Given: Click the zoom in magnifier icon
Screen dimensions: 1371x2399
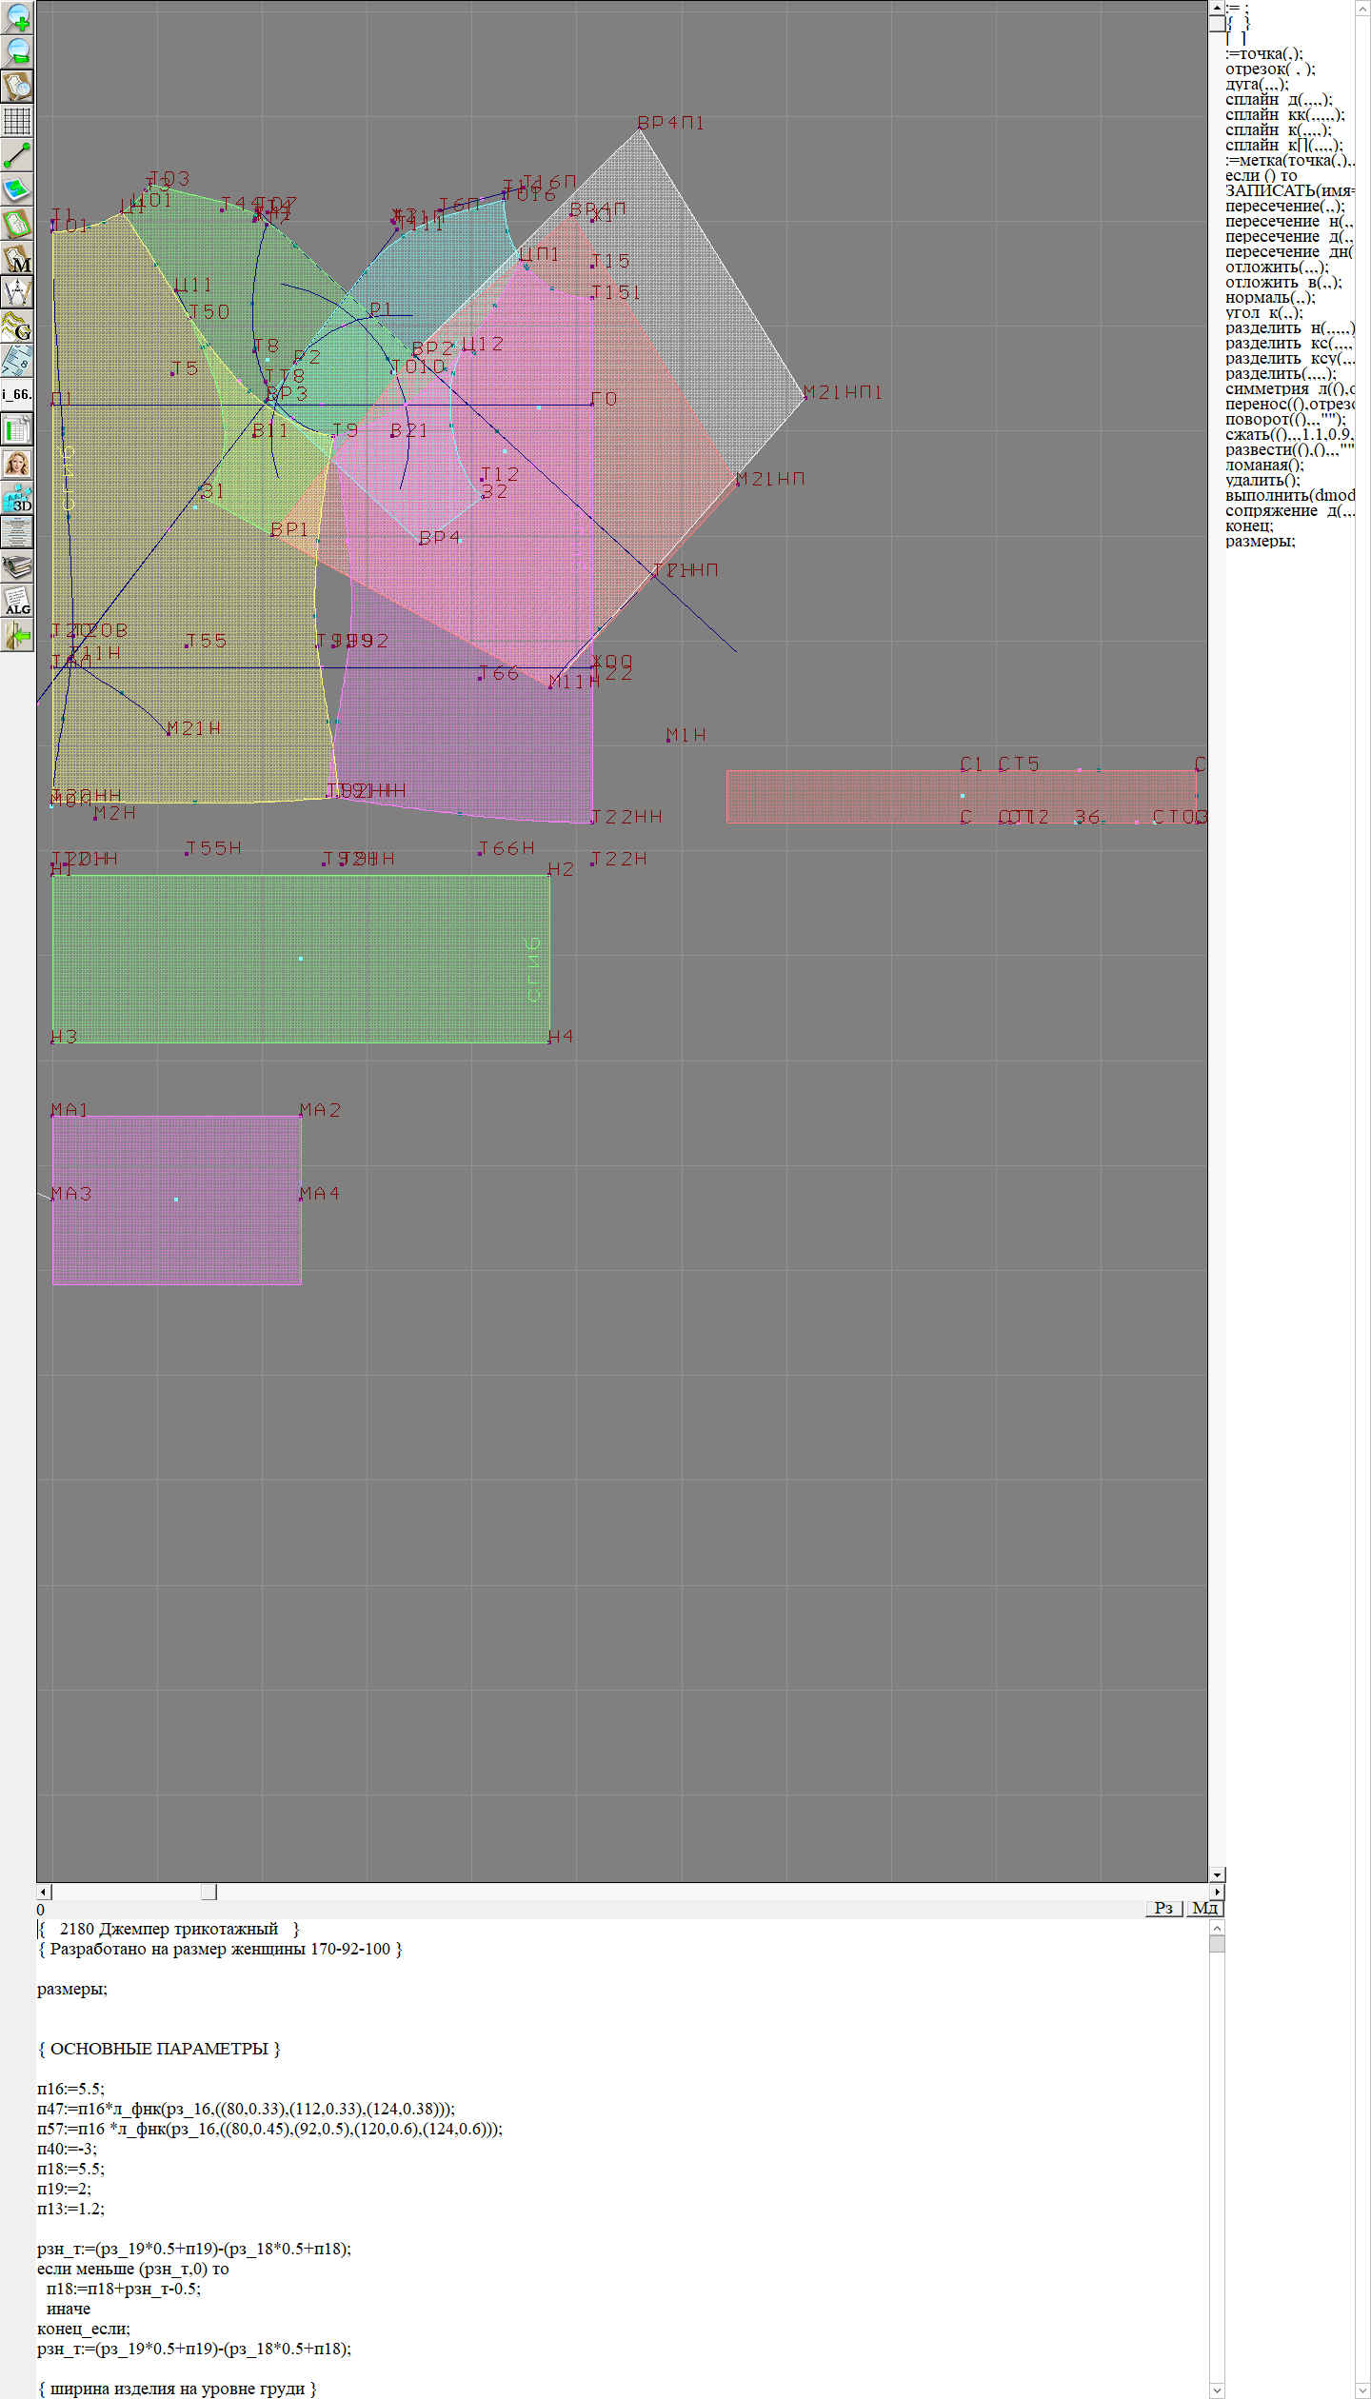Looking at the screenshot, I should tap(17, 17).
